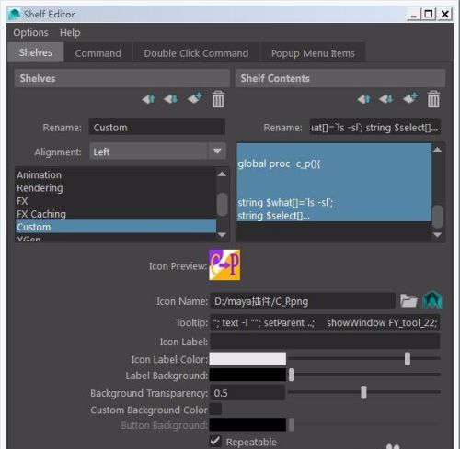Click Background Transparency slider handle
Image resolution: width=460 pixels, height=449 pixels.
tap(363, 392)
